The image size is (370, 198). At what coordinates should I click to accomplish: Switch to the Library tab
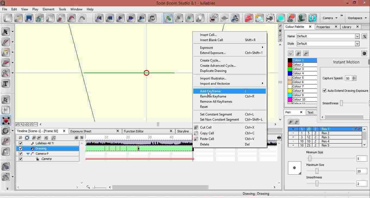pos(347,27)
